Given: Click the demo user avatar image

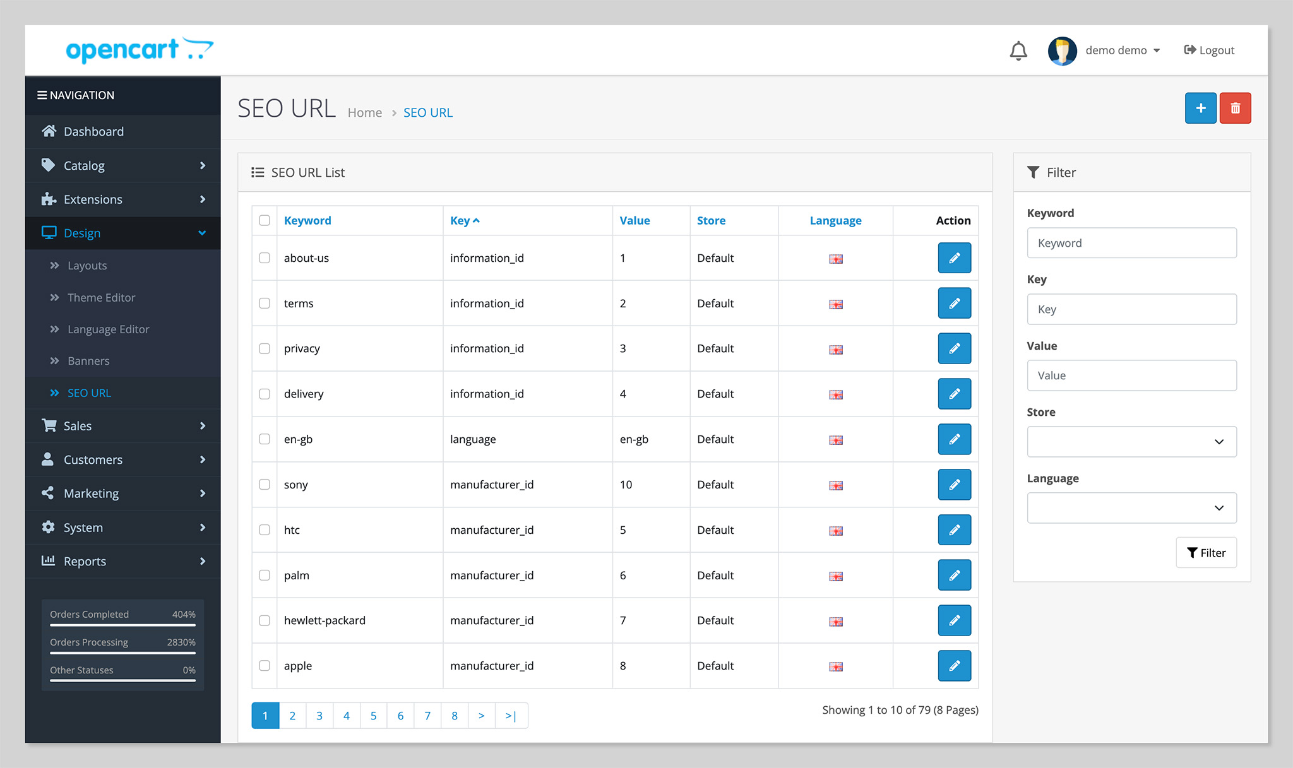Looking at the screenshot, I should point(1062,50).
